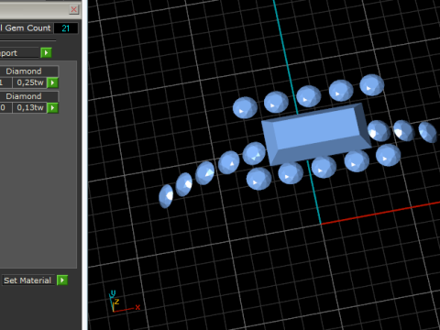Click the Set Material button
The height and width of the screenshot is (330, 440).
pyautogui.click(x=27, y=280)
